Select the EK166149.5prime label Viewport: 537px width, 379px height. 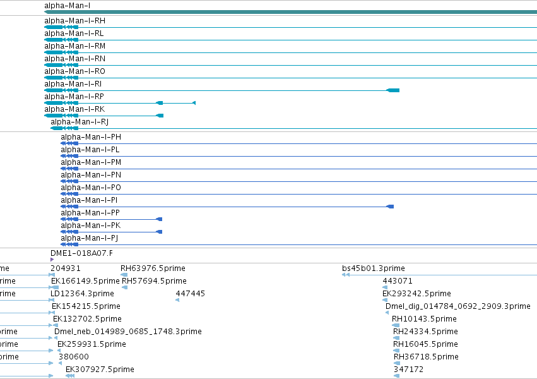coord(85,281)
